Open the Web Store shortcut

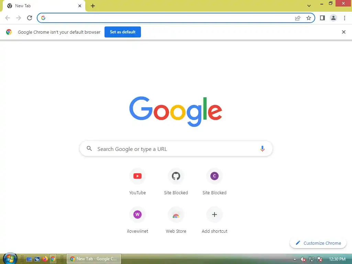(x=176, y=220)
